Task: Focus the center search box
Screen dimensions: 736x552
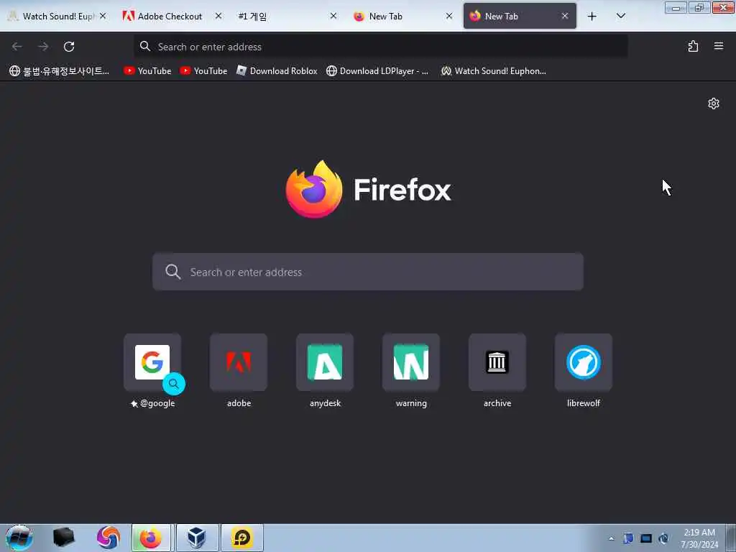Action: [368, 272]
